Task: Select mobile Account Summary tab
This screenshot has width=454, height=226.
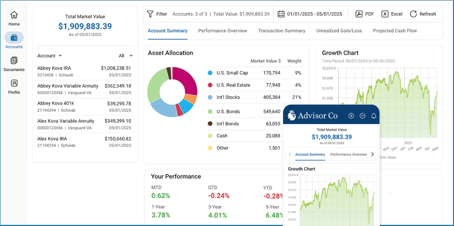Action: click(x=310, y=154)
